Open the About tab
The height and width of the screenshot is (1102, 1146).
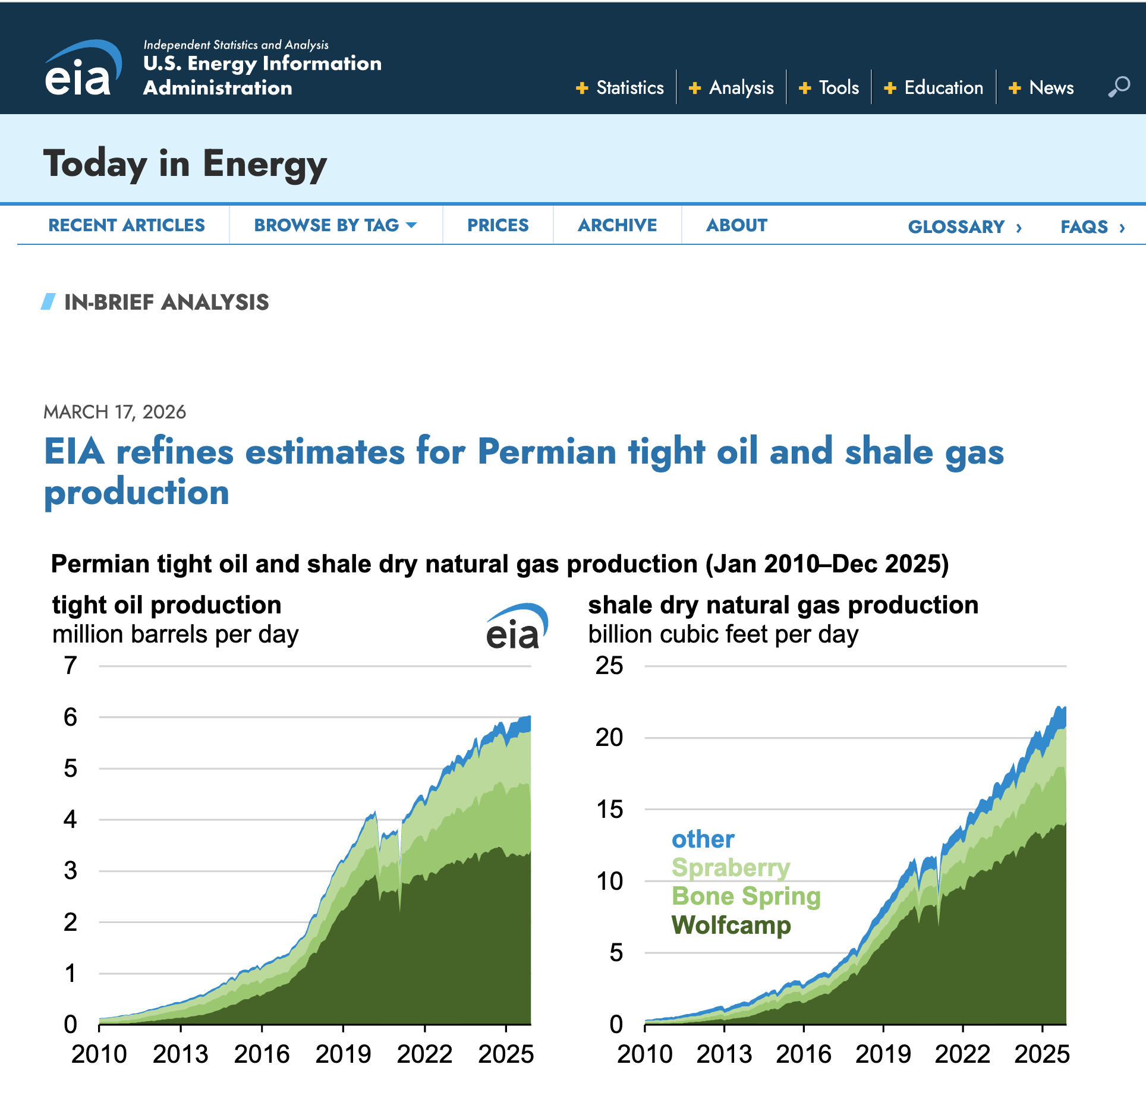tap(736, 225)
